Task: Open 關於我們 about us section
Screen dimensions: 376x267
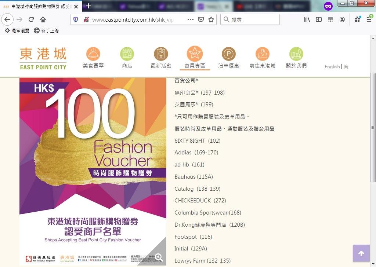Action: (296, 58)
